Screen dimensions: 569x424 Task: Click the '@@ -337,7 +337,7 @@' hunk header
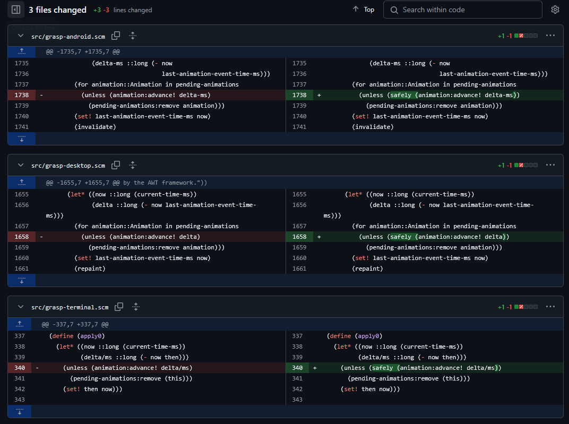point(75,325)
